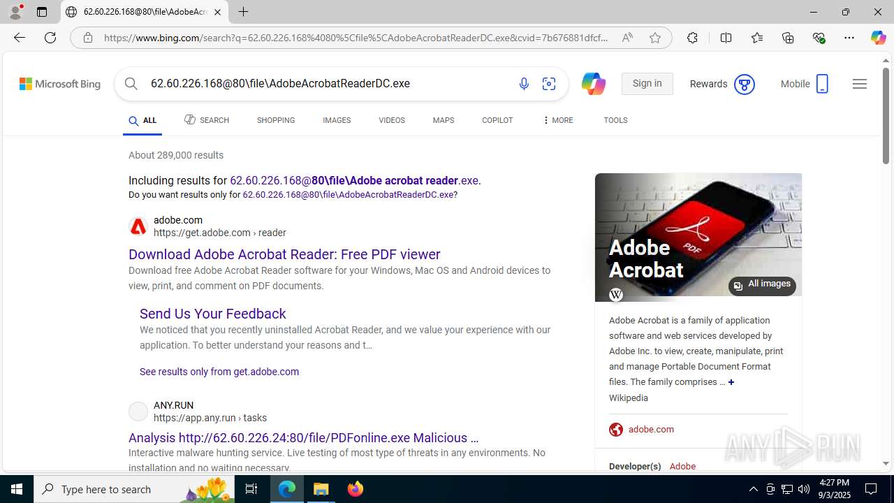This screenshot has height=503, width=894.
Task: Click the browser Back arrow
Action: (20, 38)
